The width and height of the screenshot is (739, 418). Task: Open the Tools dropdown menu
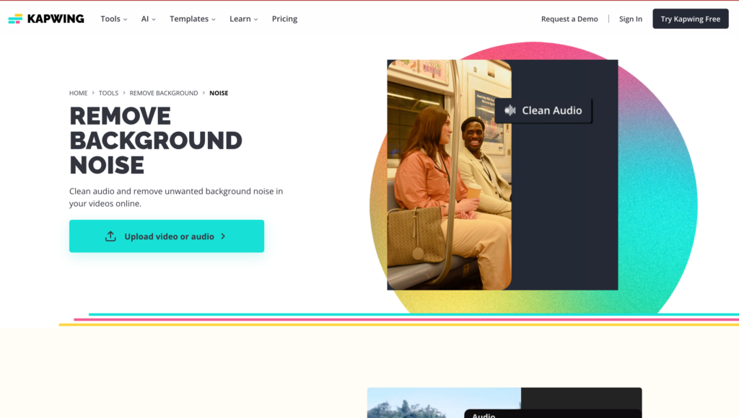[113, 19]
